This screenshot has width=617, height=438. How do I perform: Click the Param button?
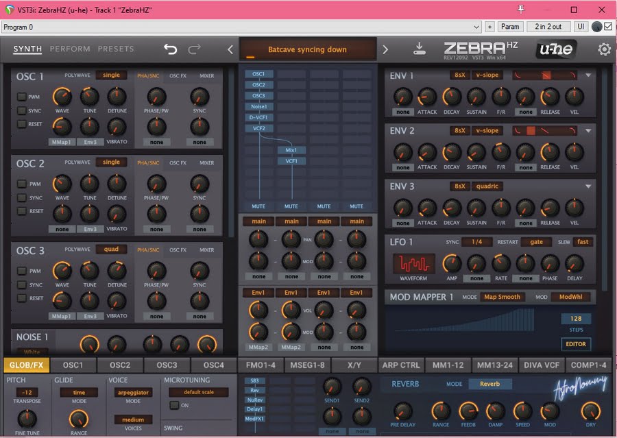[511, 26]
